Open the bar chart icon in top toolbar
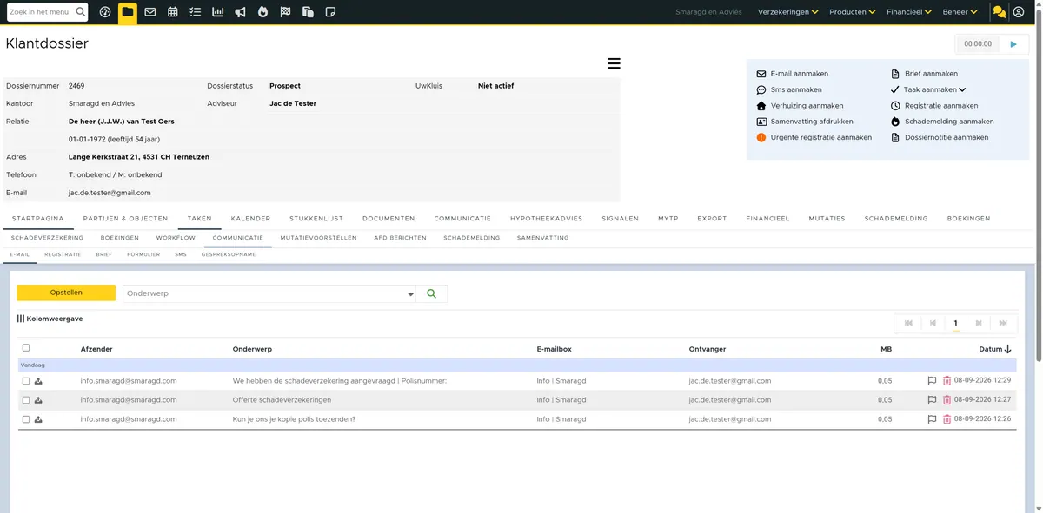The width and height of the screenshot is (1043, 513). tap(217, 12)
